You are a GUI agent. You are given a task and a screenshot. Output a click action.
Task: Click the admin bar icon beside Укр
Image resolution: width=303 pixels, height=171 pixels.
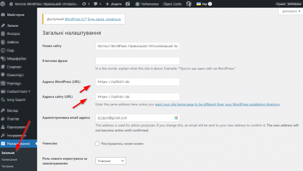click(x=189, y=4)
